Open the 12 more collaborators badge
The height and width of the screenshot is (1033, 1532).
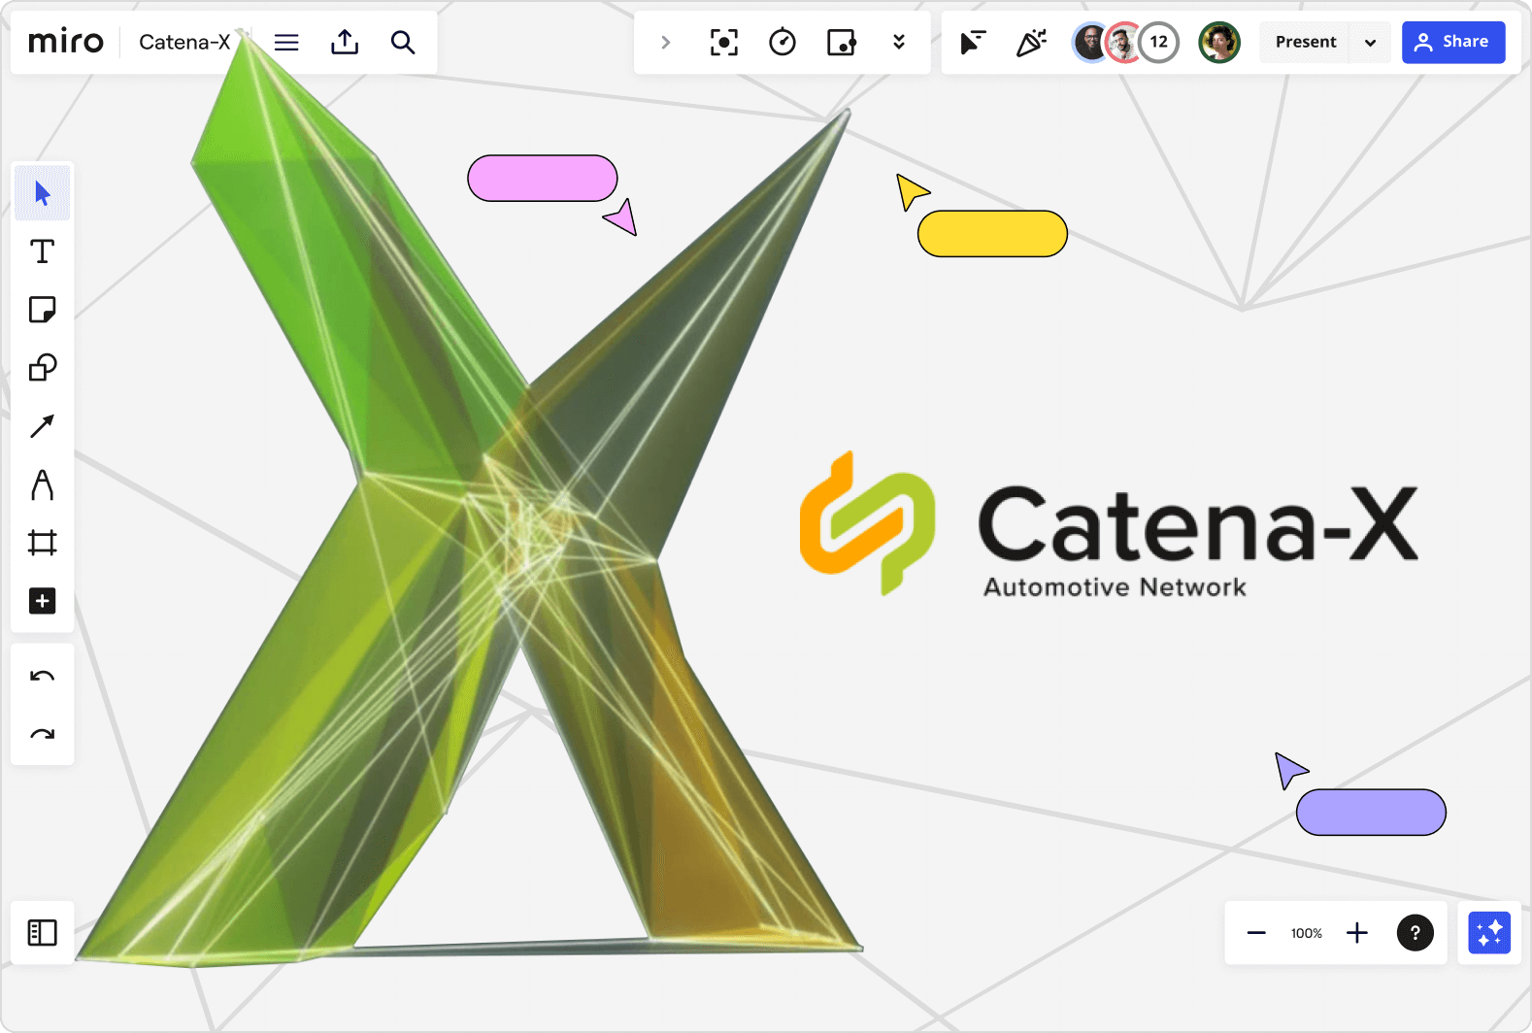coord(1158,43)
